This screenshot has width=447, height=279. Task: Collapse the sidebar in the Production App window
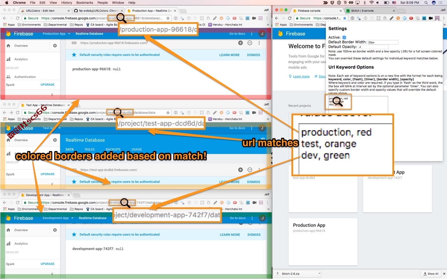click(52, 95)
